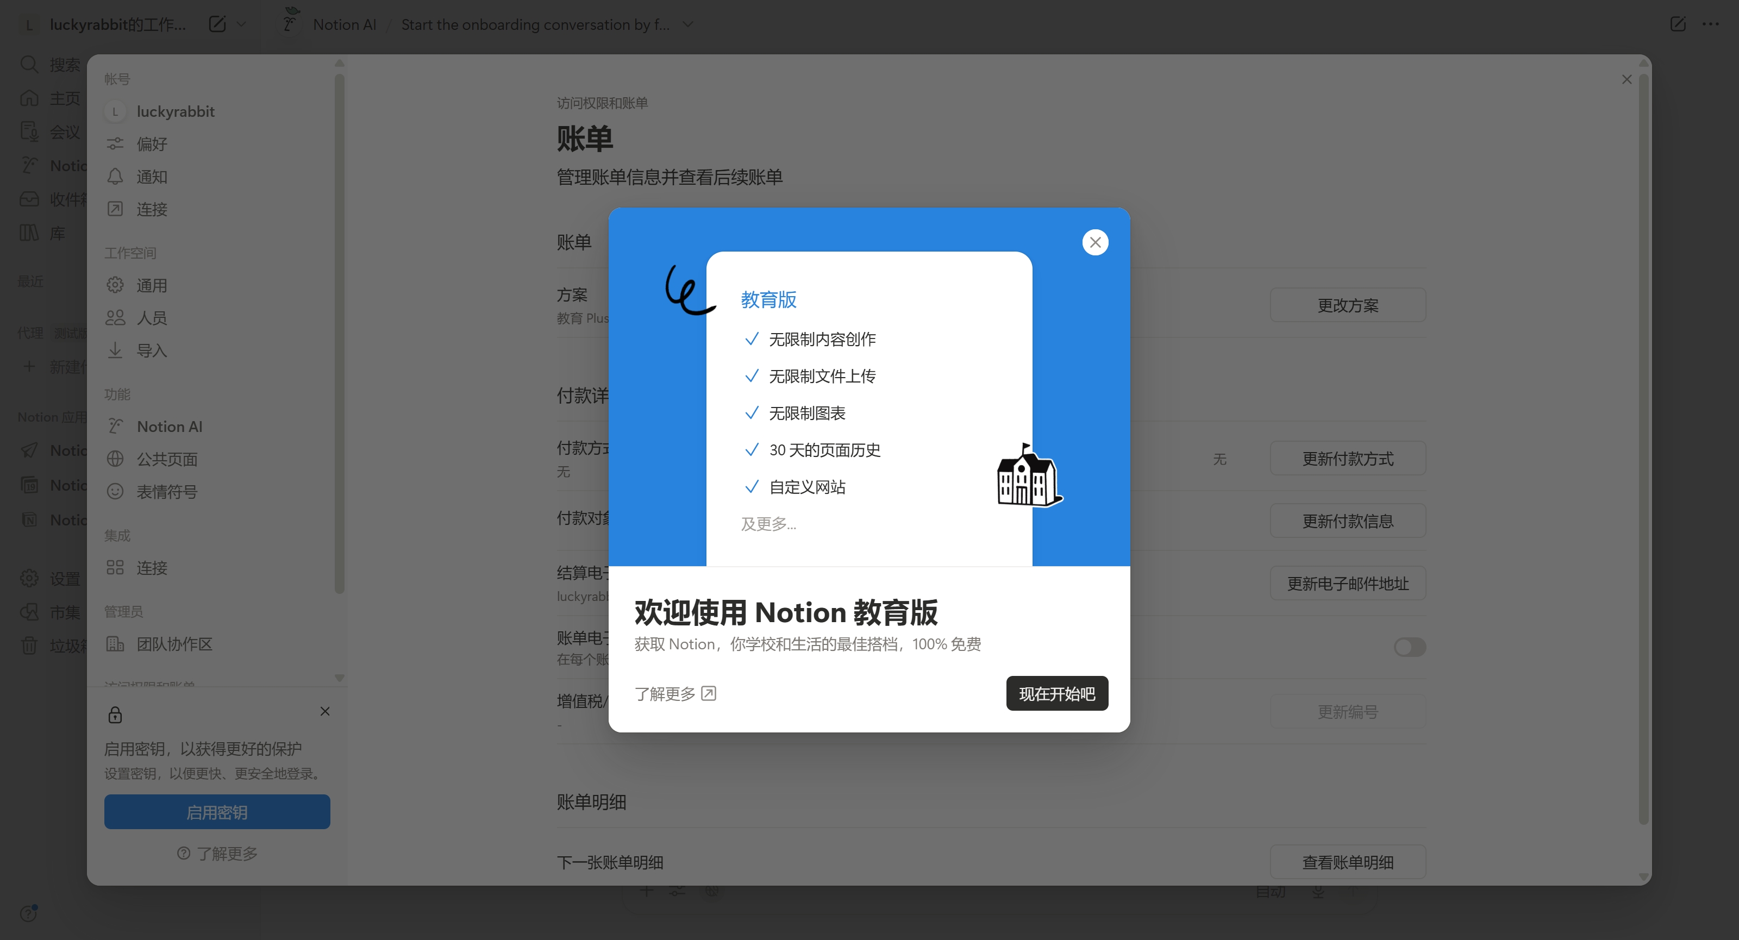
Task: Click the 更新付款信息 button
Action: point(1348,521)
